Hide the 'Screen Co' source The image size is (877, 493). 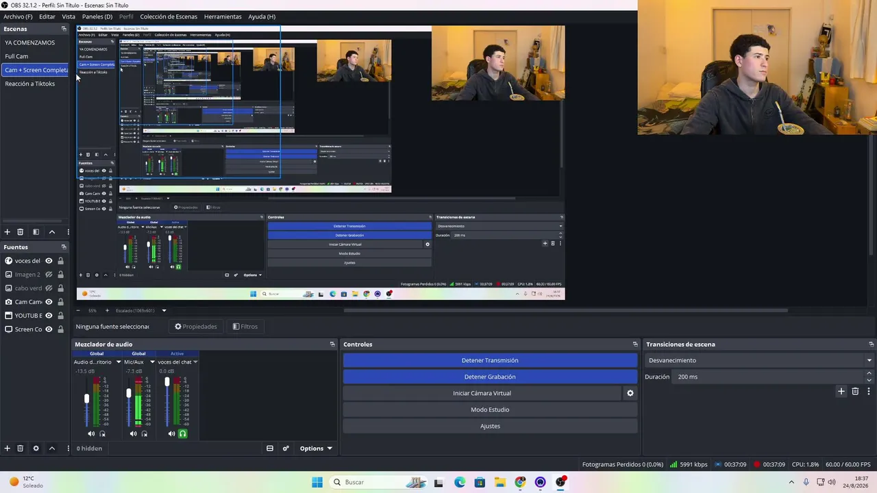49,329
